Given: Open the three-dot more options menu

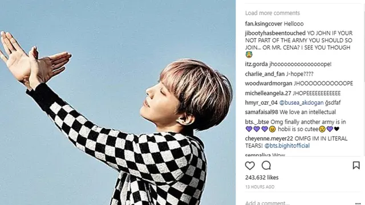Looking at the screenshot, I should (358, 203).
